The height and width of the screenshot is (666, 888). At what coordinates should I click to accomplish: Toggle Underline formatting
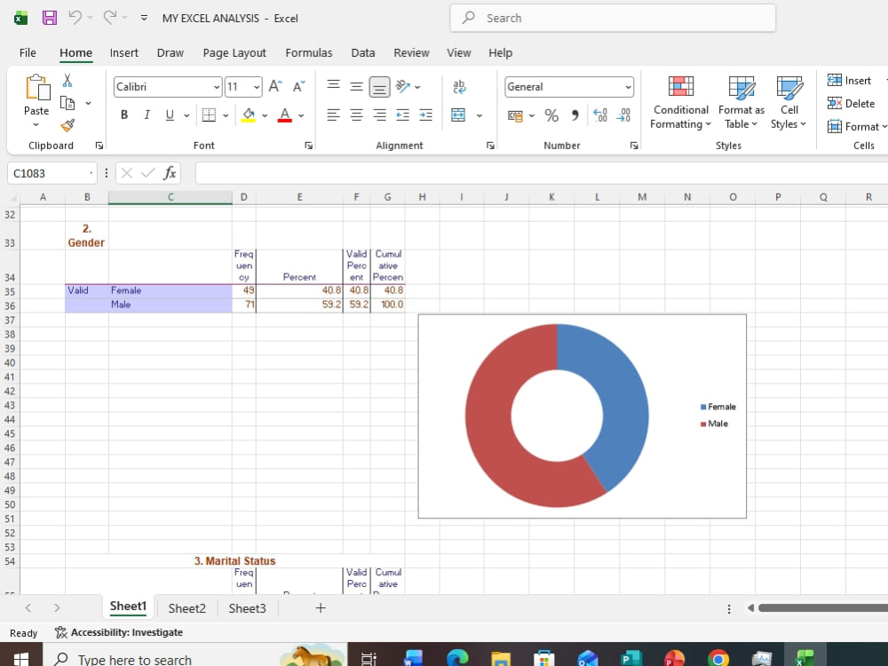[x=170, y=115]
